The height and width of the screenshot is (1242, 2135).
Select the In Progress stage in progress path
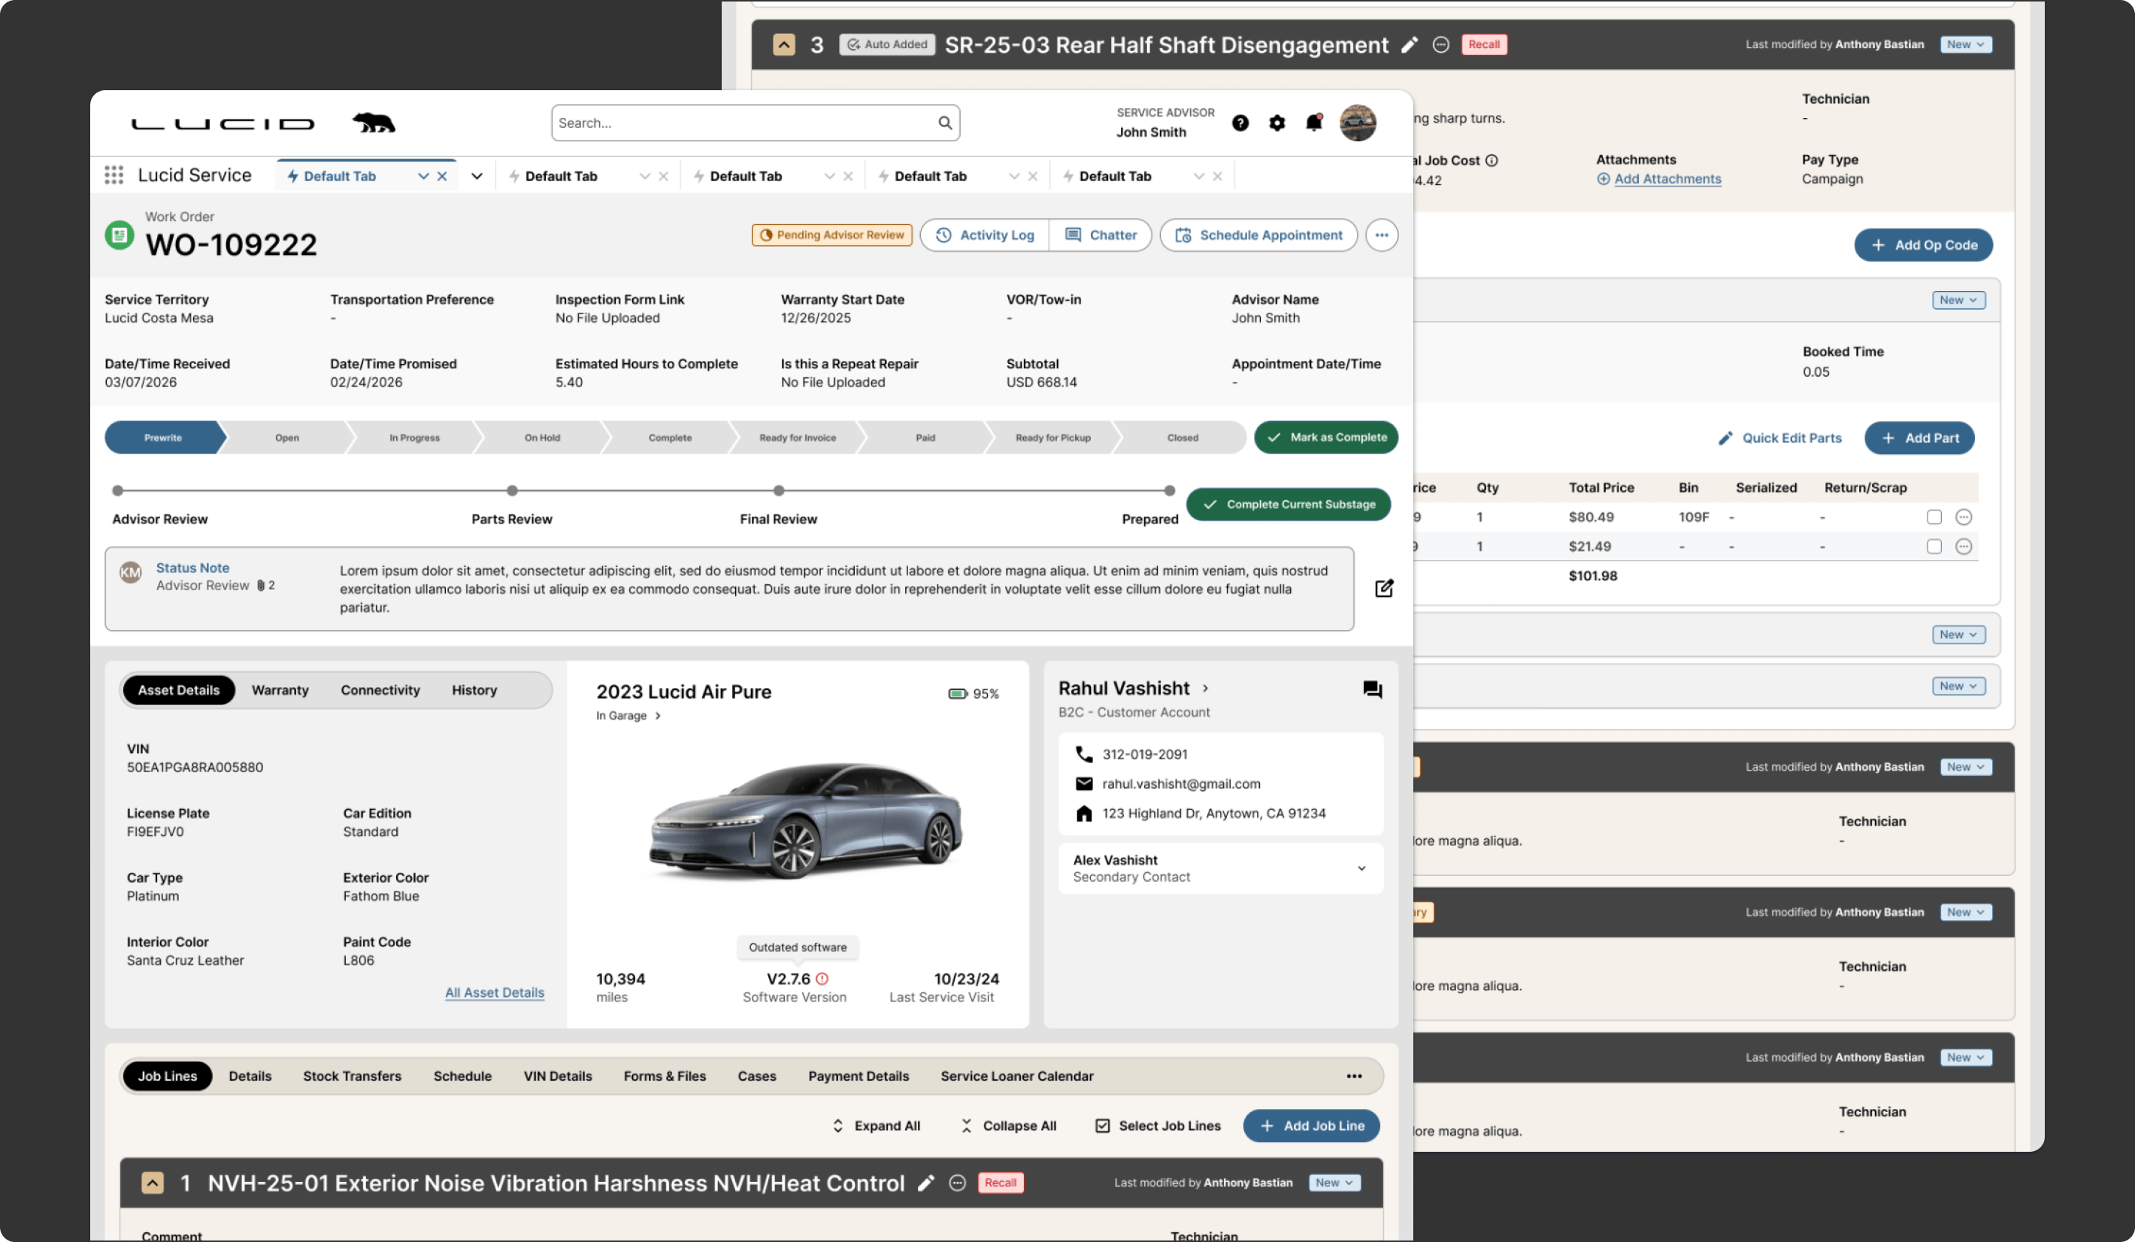[414, 438]
